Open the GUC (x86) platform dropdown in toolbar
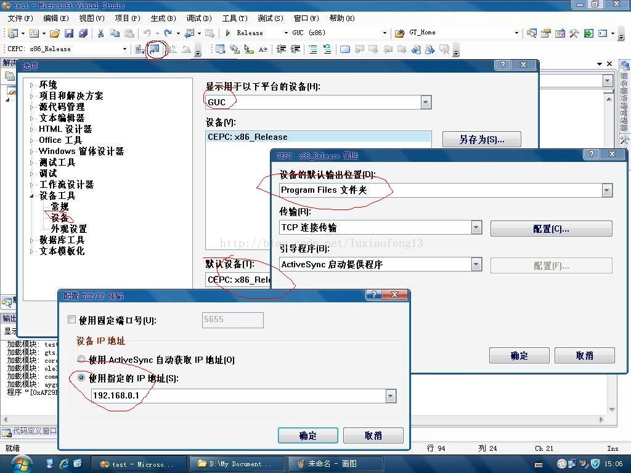This screenshot has height=473, width=631. coord(385,33)
